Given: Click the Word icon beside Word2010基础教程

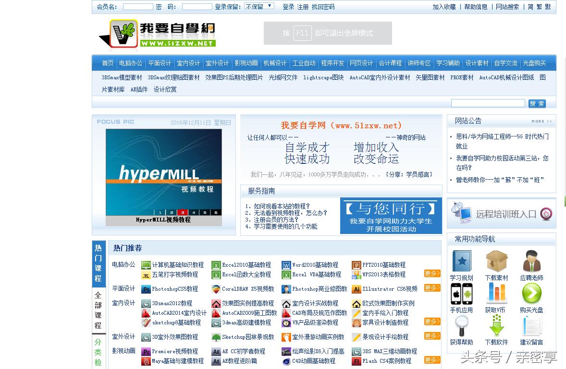Looking at the screenshot, I should [286, 265].
